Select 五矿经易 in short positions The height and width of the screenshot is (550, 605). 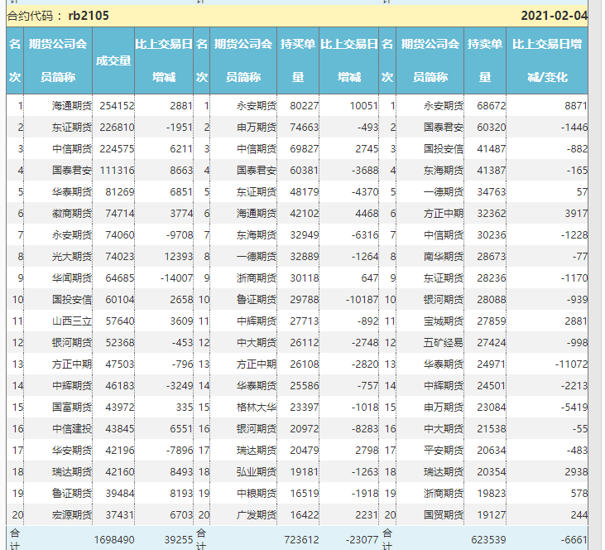coord(444,343)
